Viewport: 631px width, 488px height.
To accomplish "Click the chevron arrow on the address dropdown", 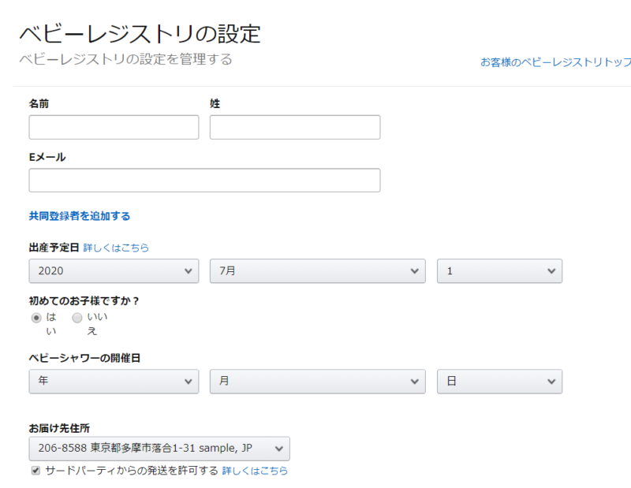I will [279, 449].
